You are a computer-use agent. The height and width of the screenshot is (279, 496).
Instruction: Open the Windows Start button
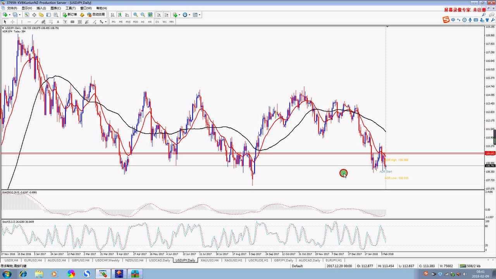7,274
